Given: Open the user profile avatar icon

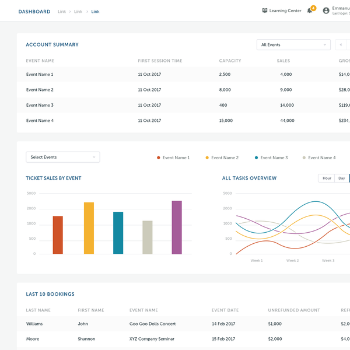Looking at the screenshot, I should click(x=326, y=10).
